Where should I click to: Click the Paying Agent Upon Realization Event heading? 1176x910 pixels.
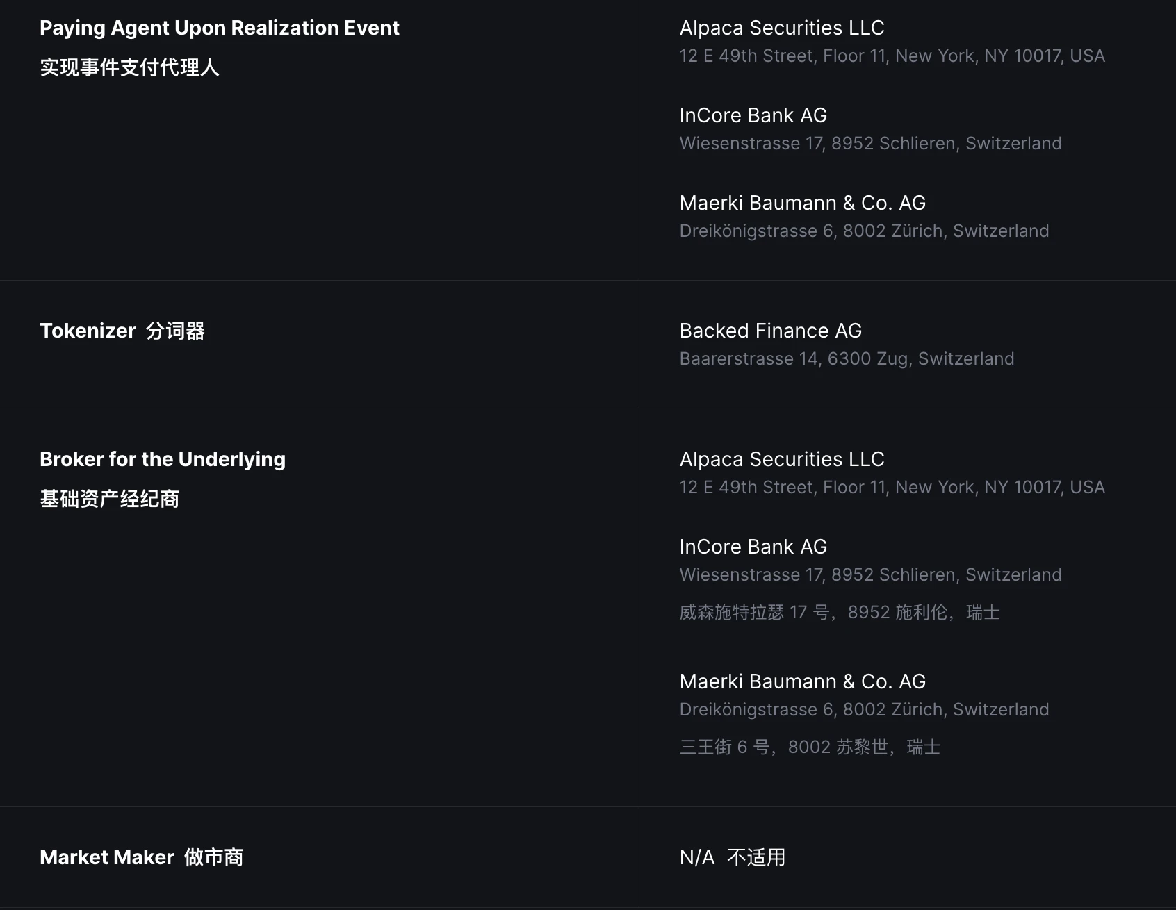(219, 28)
